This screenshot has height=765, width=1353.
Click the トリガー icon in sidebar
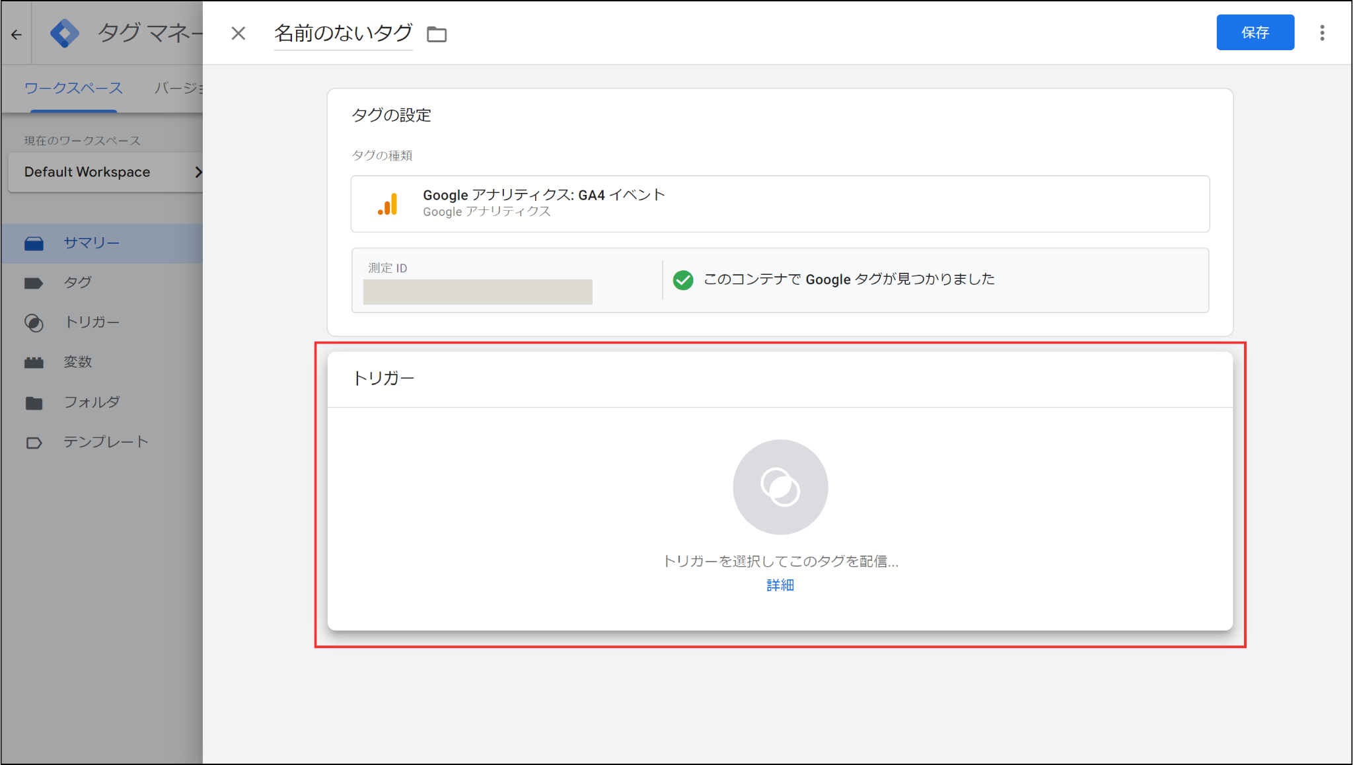click(34, 322)
